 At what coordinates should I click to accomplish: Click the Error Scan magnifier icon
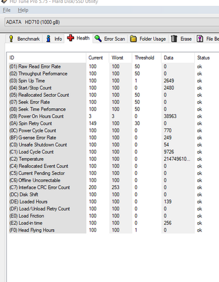(98, 39)
